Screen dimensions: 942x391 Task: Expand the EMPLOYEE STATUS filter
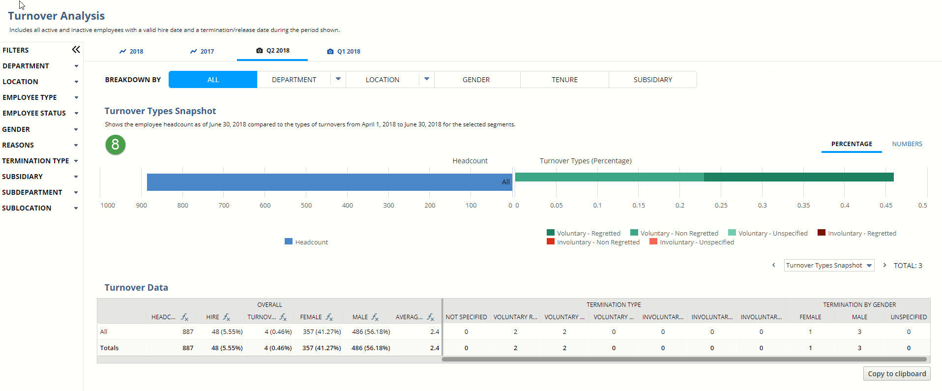[x=76, y=113]
